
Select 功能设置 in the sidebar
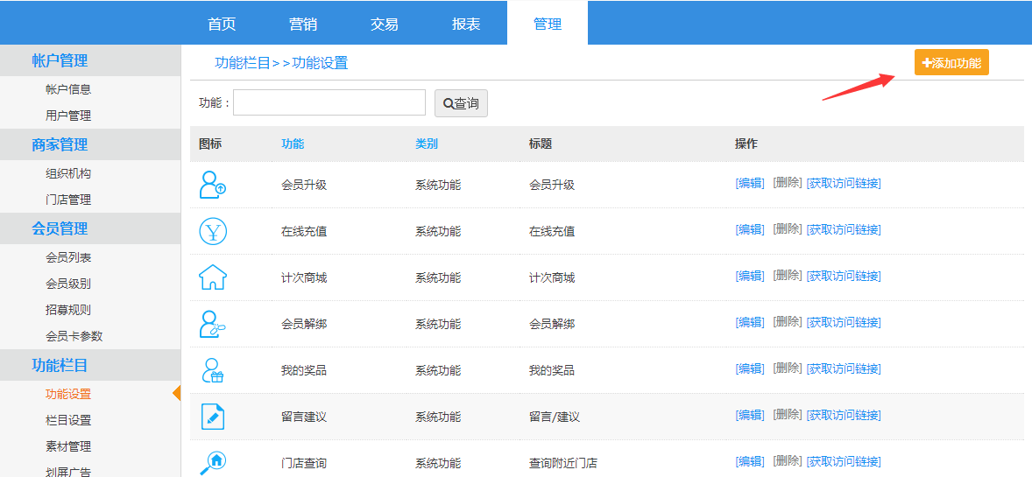(68, 394)
